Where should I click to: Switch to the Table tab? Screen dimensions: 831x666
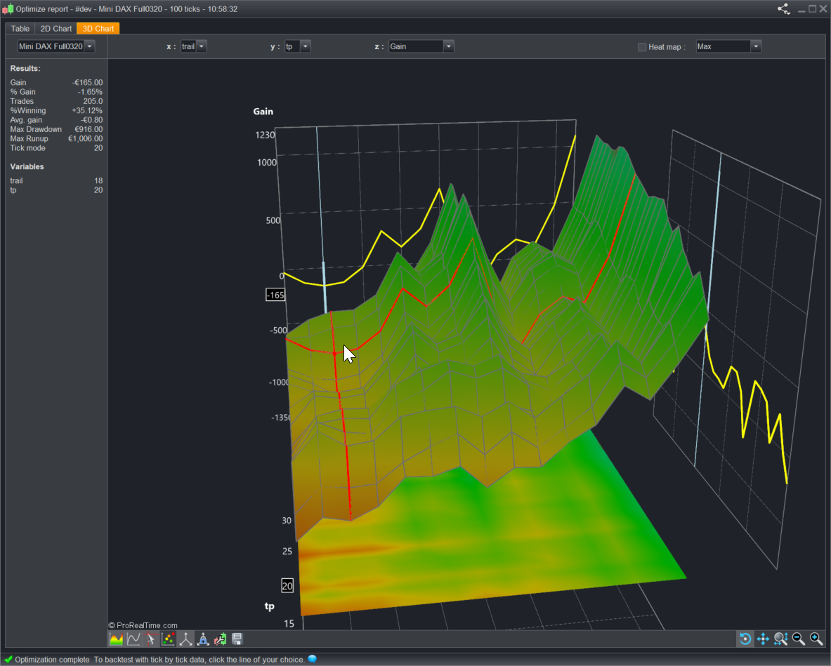[20, 29]
